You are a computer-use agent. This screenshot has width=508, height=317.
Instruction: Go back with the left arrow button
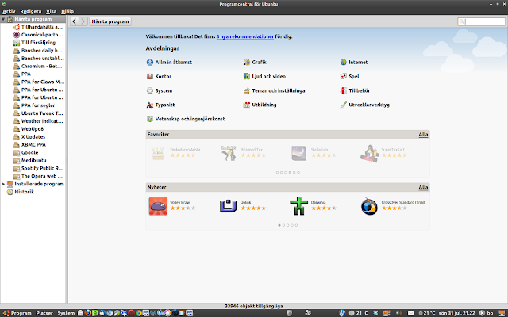tap(75, 21)
